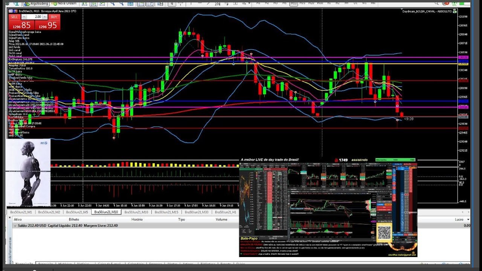The width and height of the screenshot is (482, 271).
Task: Tile chart windows icon in toolbar
Action: (x=130, y=4)
